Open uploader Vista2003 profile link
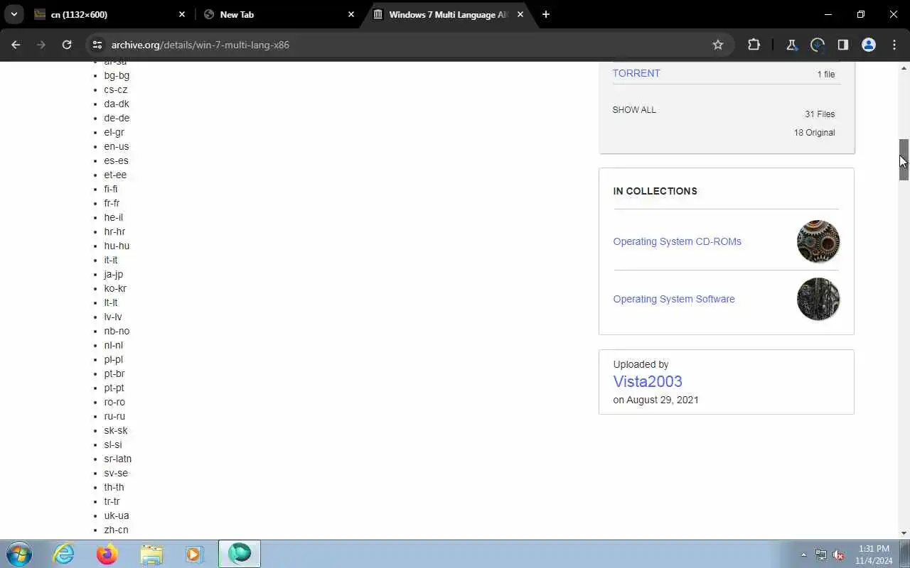910x568 pixels. tap(648, 381)
